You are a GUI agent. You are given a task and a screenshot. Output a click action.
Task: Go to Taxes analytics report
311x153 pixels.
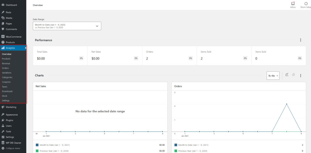pos(5,87)
